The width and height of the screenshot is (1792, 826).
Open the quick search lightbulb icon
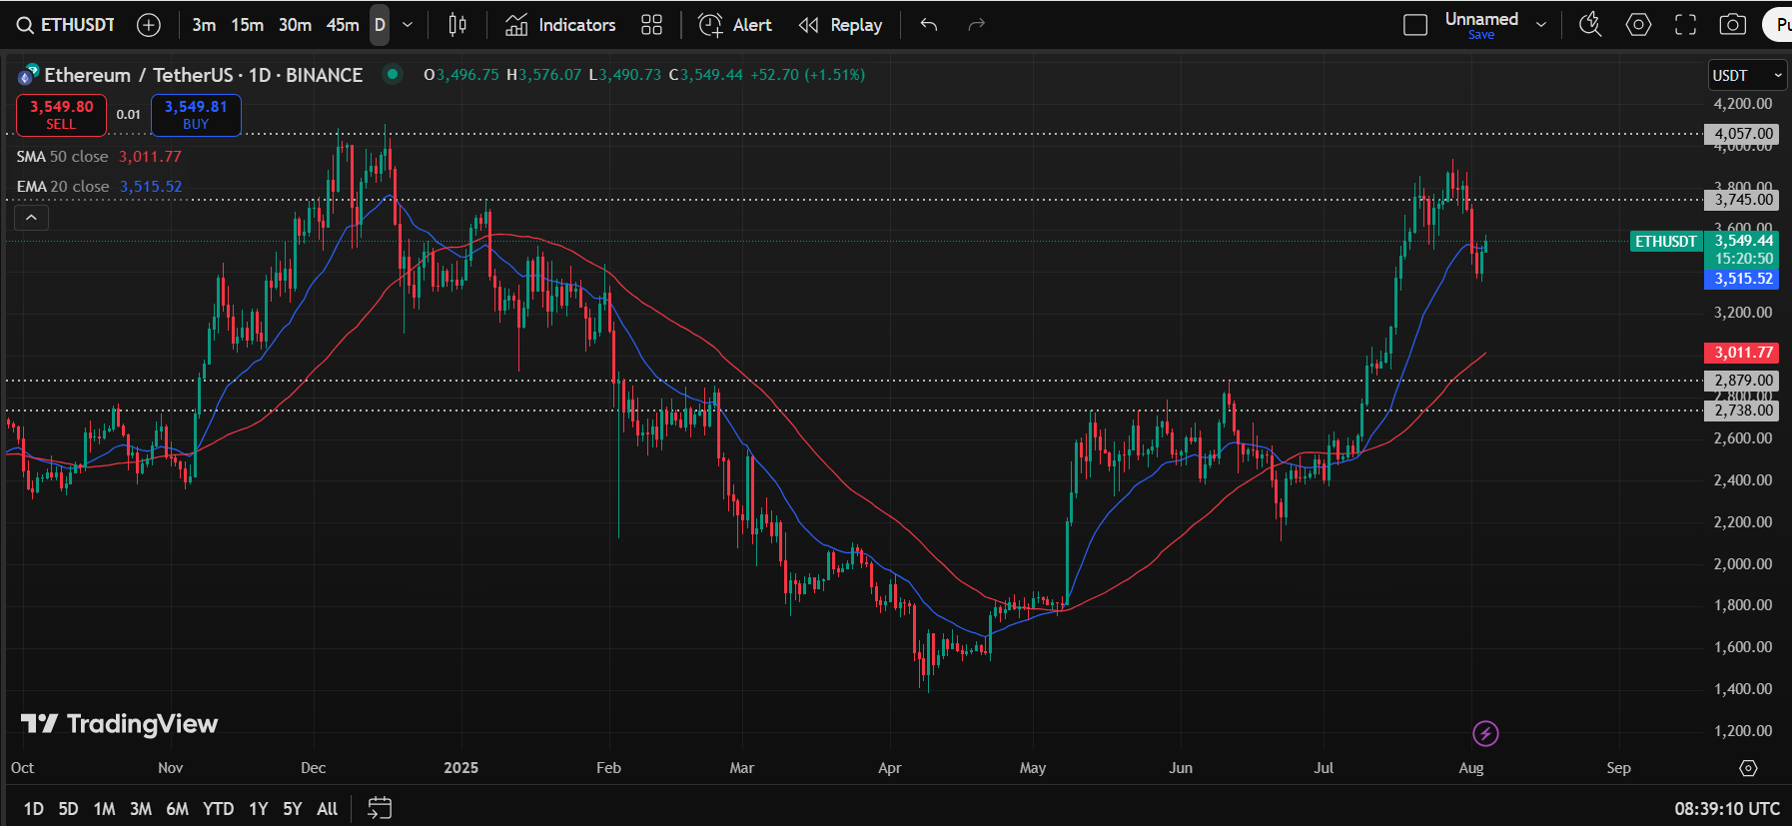point(1590,25)
